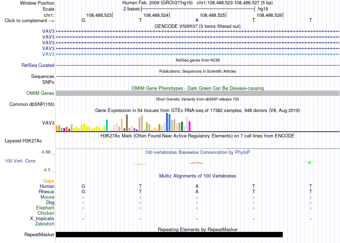Click the red conservation bump in PhyloP track
This screenshot has width=340, height=243.
coord(197,163)
